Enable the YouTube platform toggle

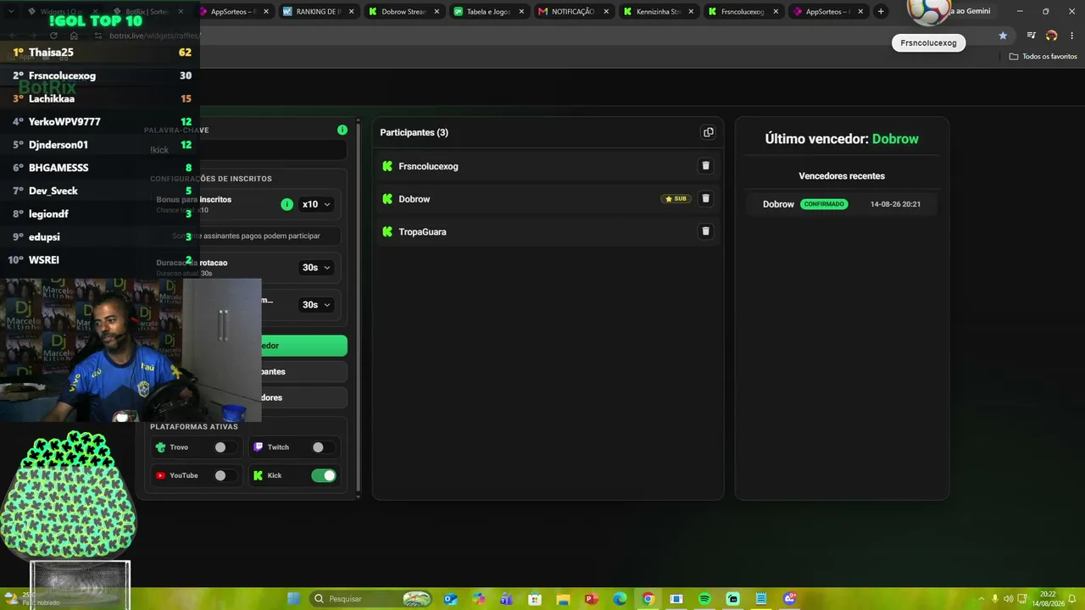pyautogui.click(x=225, y=475)
